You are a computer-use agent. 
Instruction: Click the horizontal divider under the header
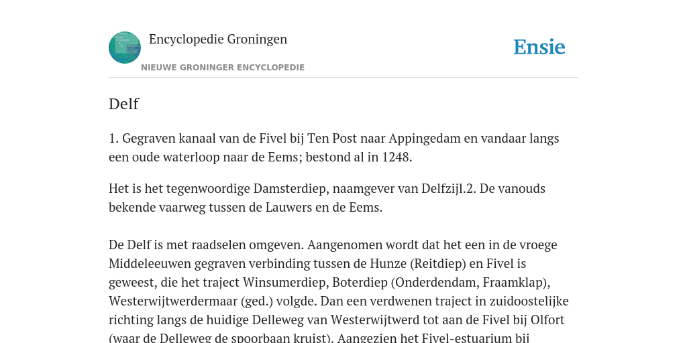click(x=343, y=78)
